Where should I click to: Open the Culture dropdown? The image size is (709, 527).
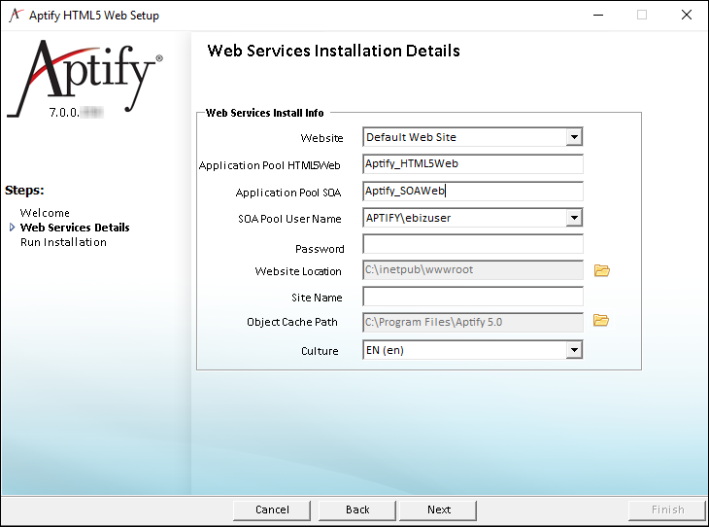[x=574, y=350]
